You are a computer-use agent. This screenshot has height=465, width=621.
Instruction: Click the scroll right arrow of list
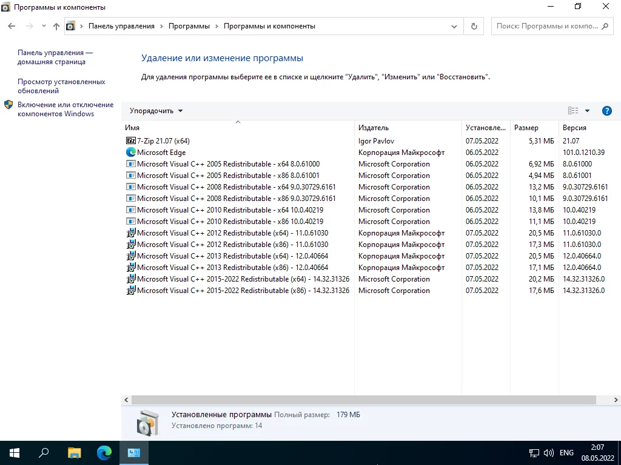(x=616, y=400)
